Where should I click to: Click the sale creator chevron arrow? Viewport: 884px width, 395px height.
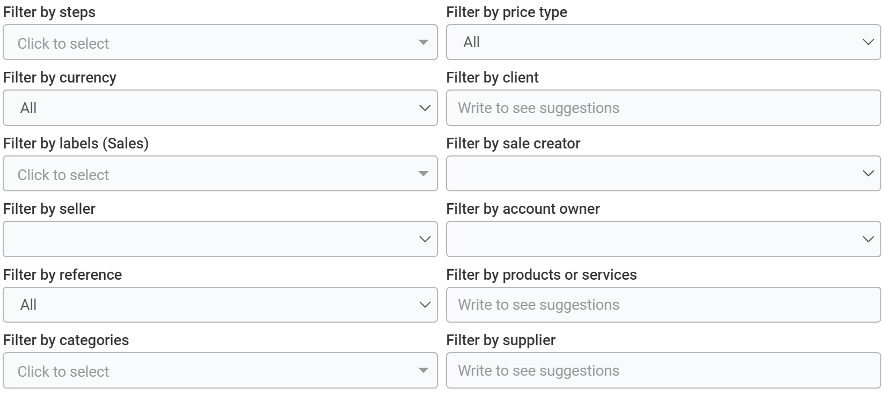[868, 174]
